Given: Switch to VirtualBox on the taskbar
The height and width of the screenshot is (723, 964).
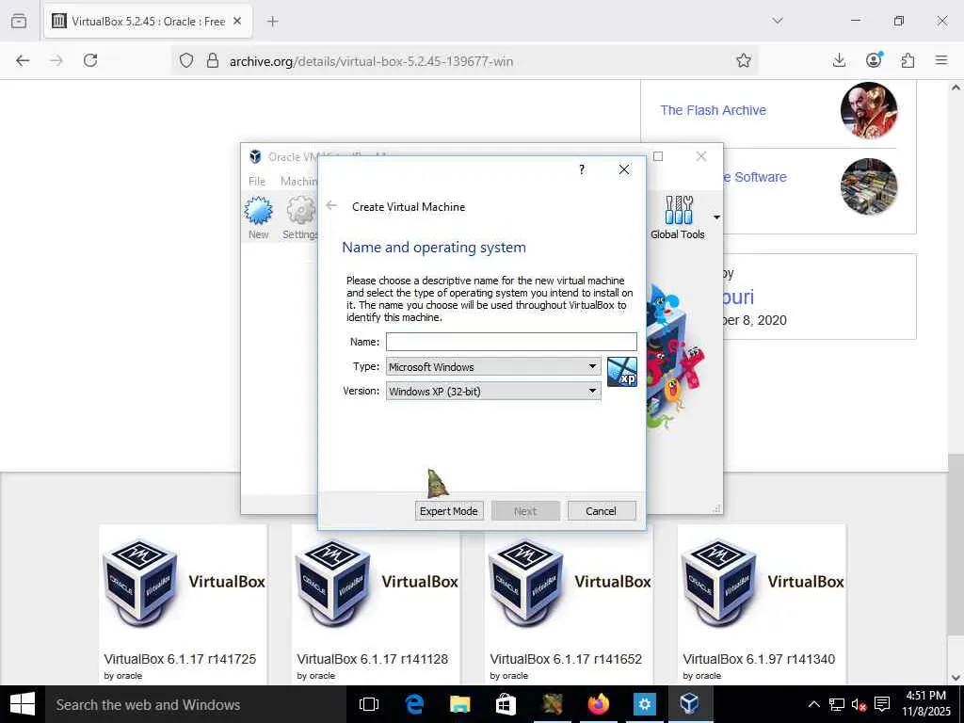Looking at the screenshot, I should [690, 704].
